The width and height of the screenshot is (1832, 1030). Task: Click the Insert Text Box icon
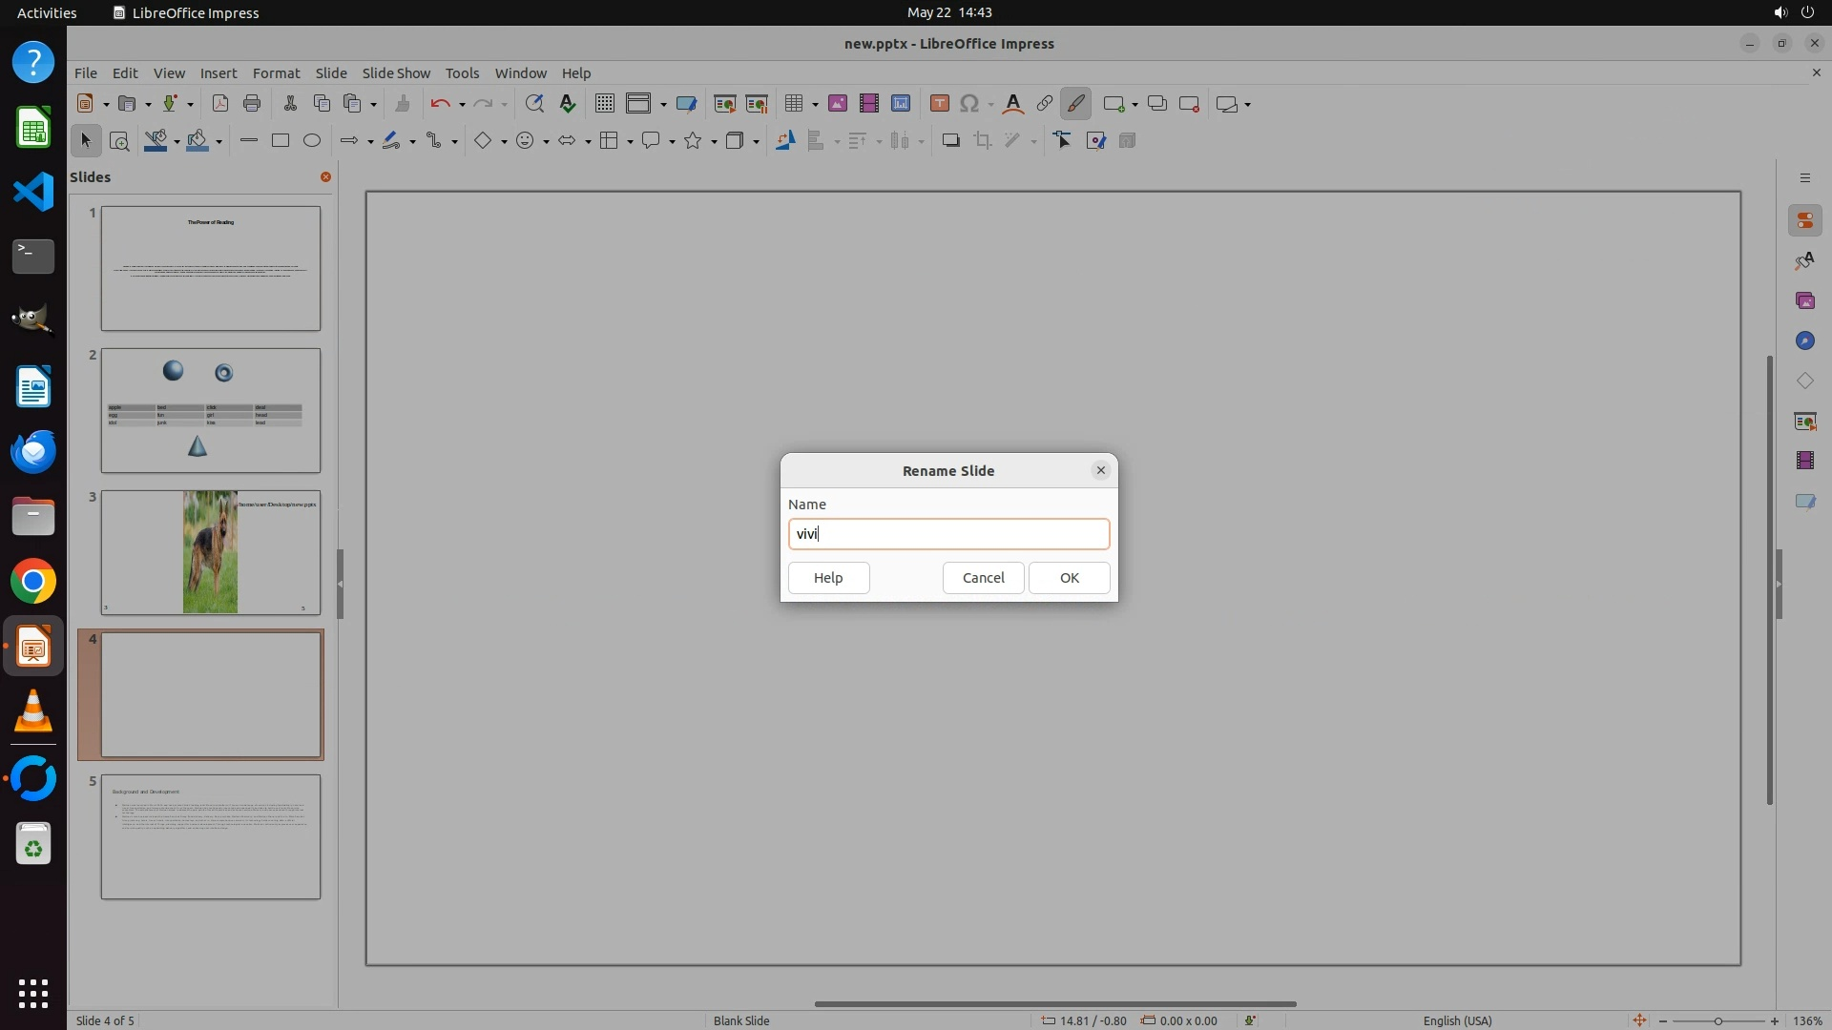pyautogui.click(x=939, y=104)
